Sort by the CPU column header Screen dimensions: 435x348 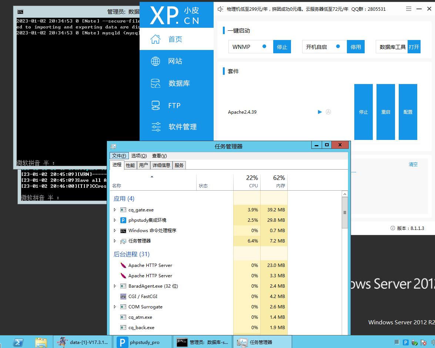[x=247, y=181]
